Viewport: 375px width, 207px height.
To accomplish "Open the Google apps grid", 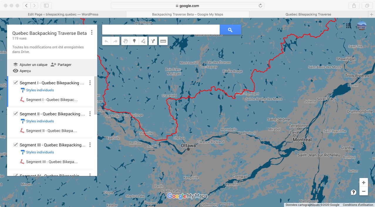I will pos(349,26).
